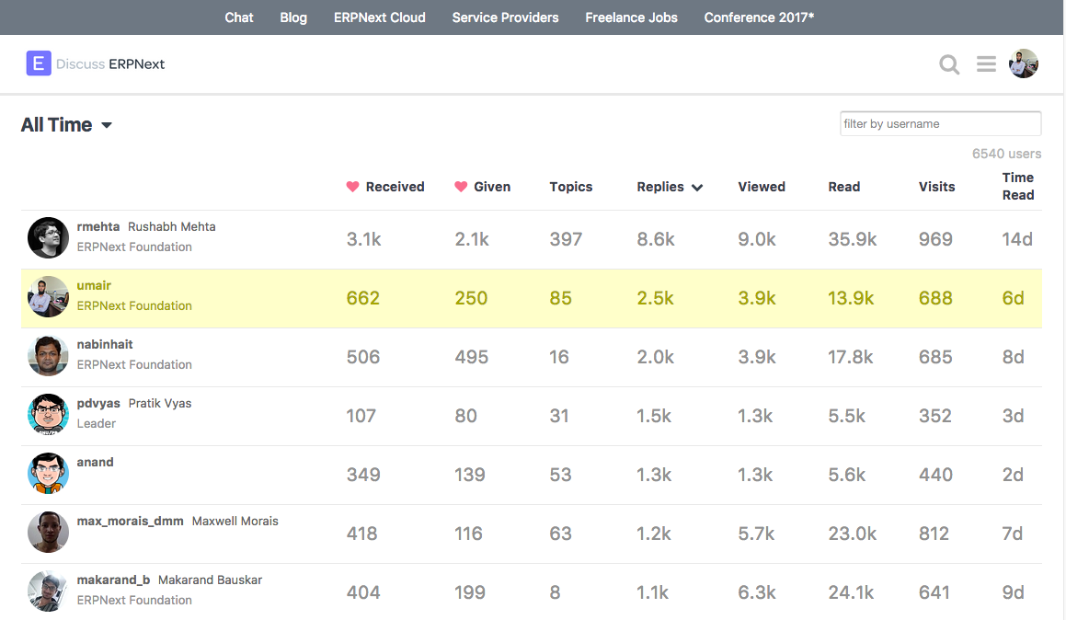Click the Discuss ERPNext site title
Image resolution: width=1066 pixels, height=620 pixels.
[x=110, y=63]
